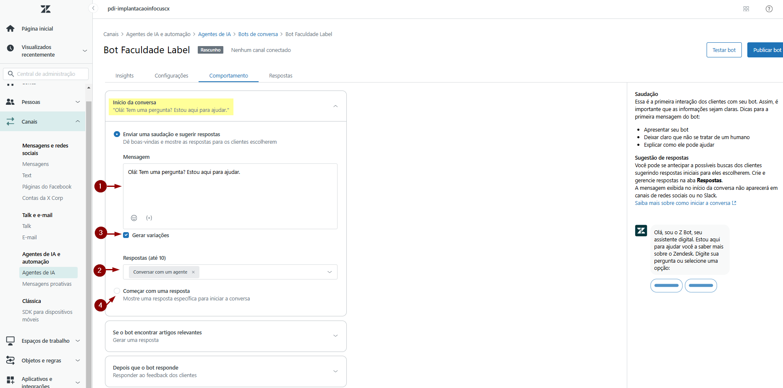Click the Pessoas people icon
Image resolution: width=783 pixels, height=388 pixels.
coord(10,102)
